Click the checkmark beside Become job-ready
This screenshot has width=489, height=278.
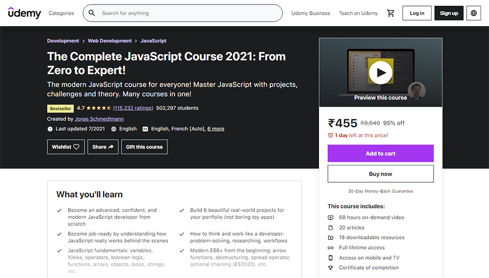(x=59, y=234)
